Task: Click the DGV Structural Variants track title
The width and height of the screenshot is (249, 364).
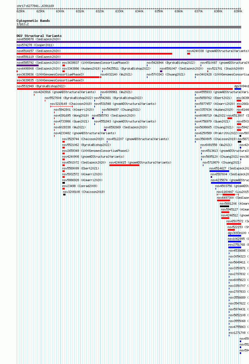Action: 39,36
